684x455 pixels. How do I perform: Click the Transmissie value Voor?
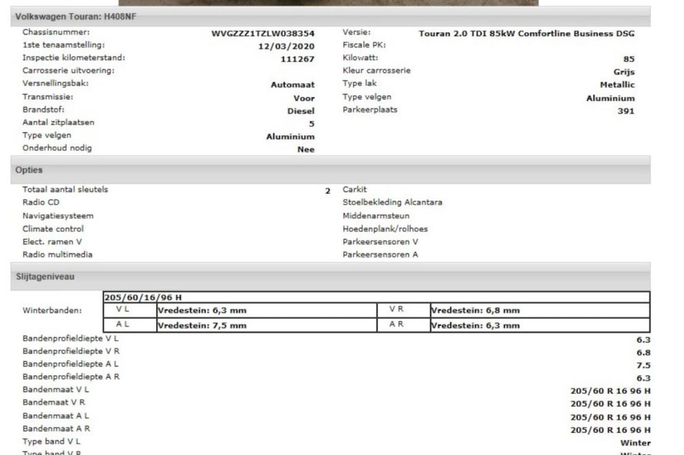(x=304, y=99)
